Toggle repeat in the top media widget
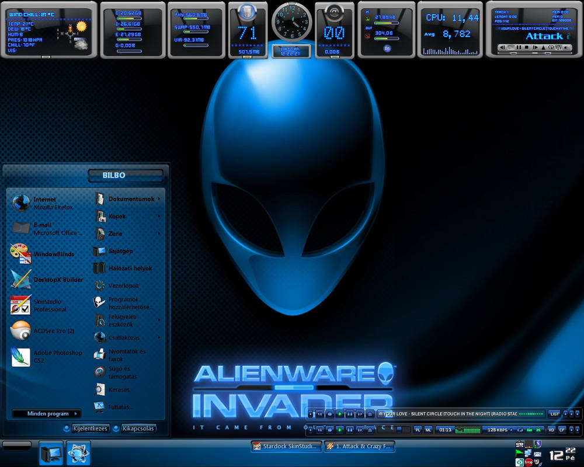The image size is (584, 467). click(551, 47)
